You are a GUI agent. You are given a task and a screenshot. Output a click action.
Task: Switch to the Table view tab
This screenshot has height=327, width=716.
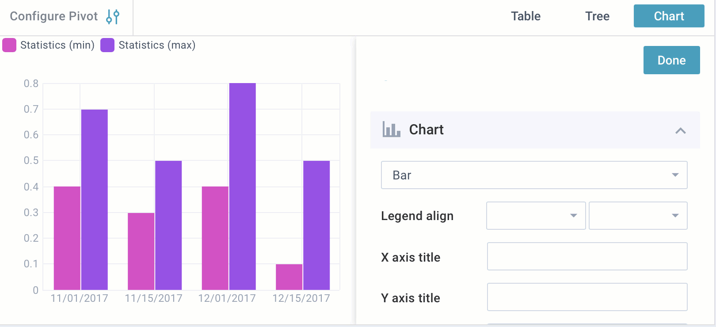[526, 16]
